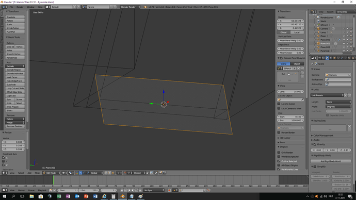Open the Select menu in viewport header

point(21,173)
